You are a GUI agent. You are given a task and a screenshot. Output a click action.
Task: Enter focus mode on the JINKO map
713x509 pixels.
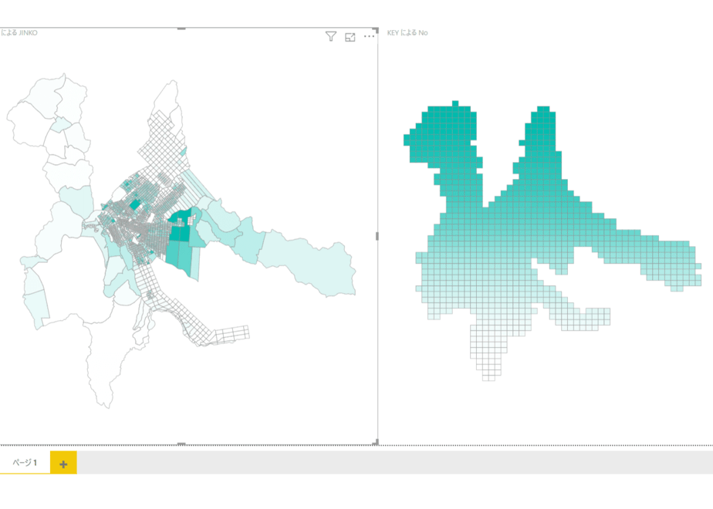pyautogui.click(x=350, y=37)
